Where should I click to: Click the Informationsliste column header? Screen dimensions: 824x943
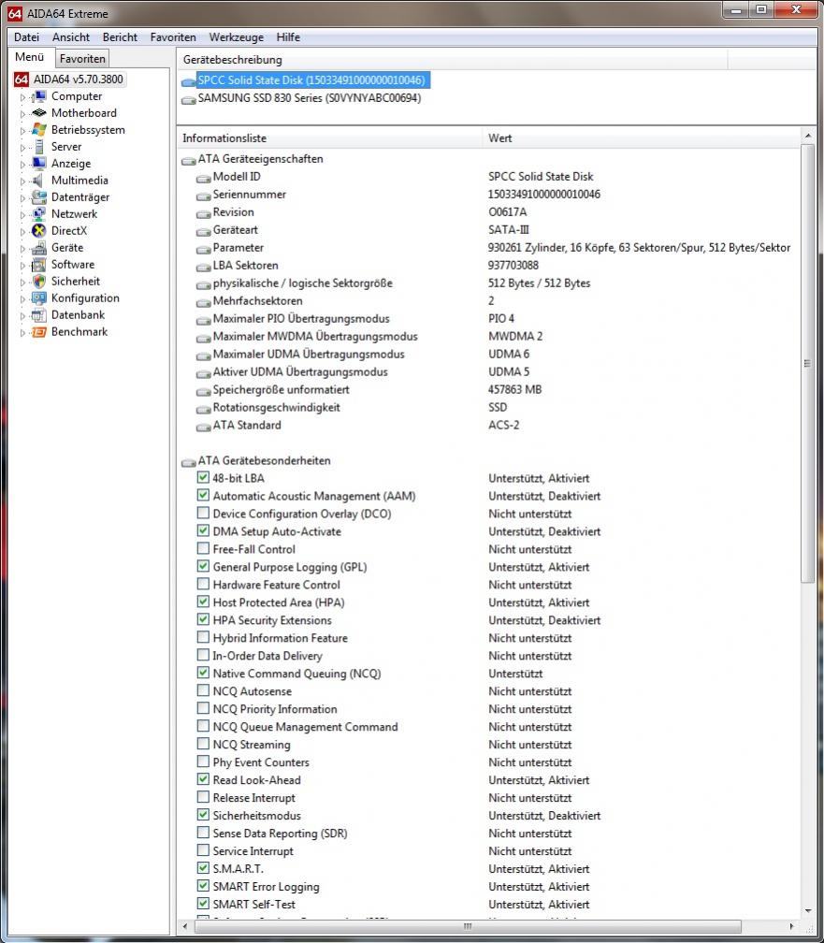coord(329,138)
